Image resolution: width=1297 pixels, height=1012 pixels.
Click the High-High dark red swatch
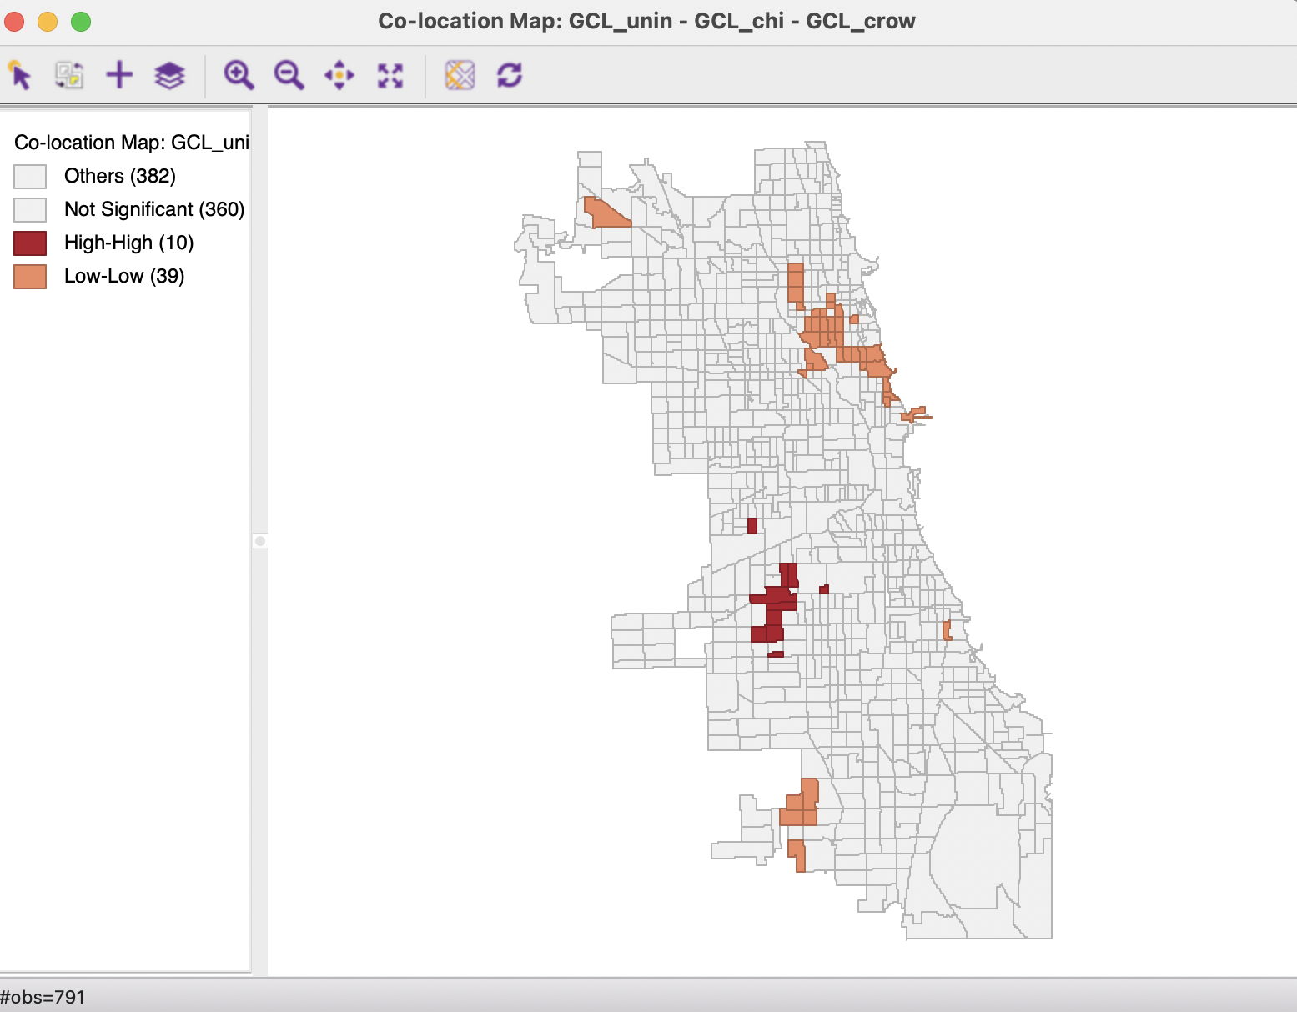pos(30,243)
